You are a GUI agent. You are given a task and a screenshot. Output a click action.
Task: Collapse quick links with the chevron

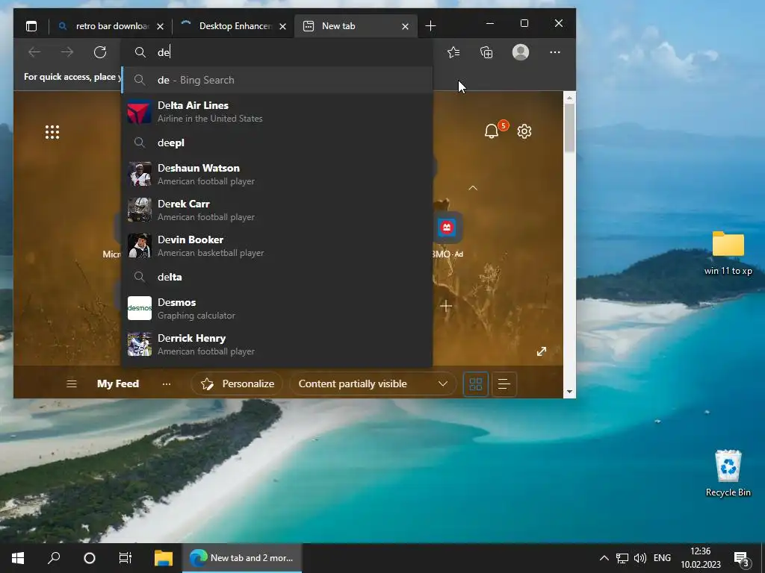pos(473,188)
